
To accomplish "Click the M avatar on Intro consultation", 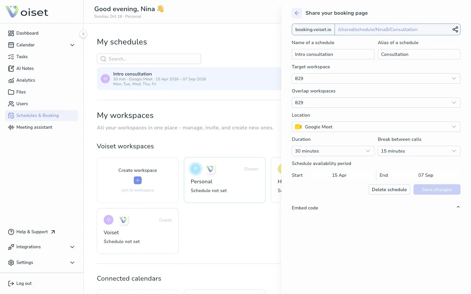I will click(105, 79).
